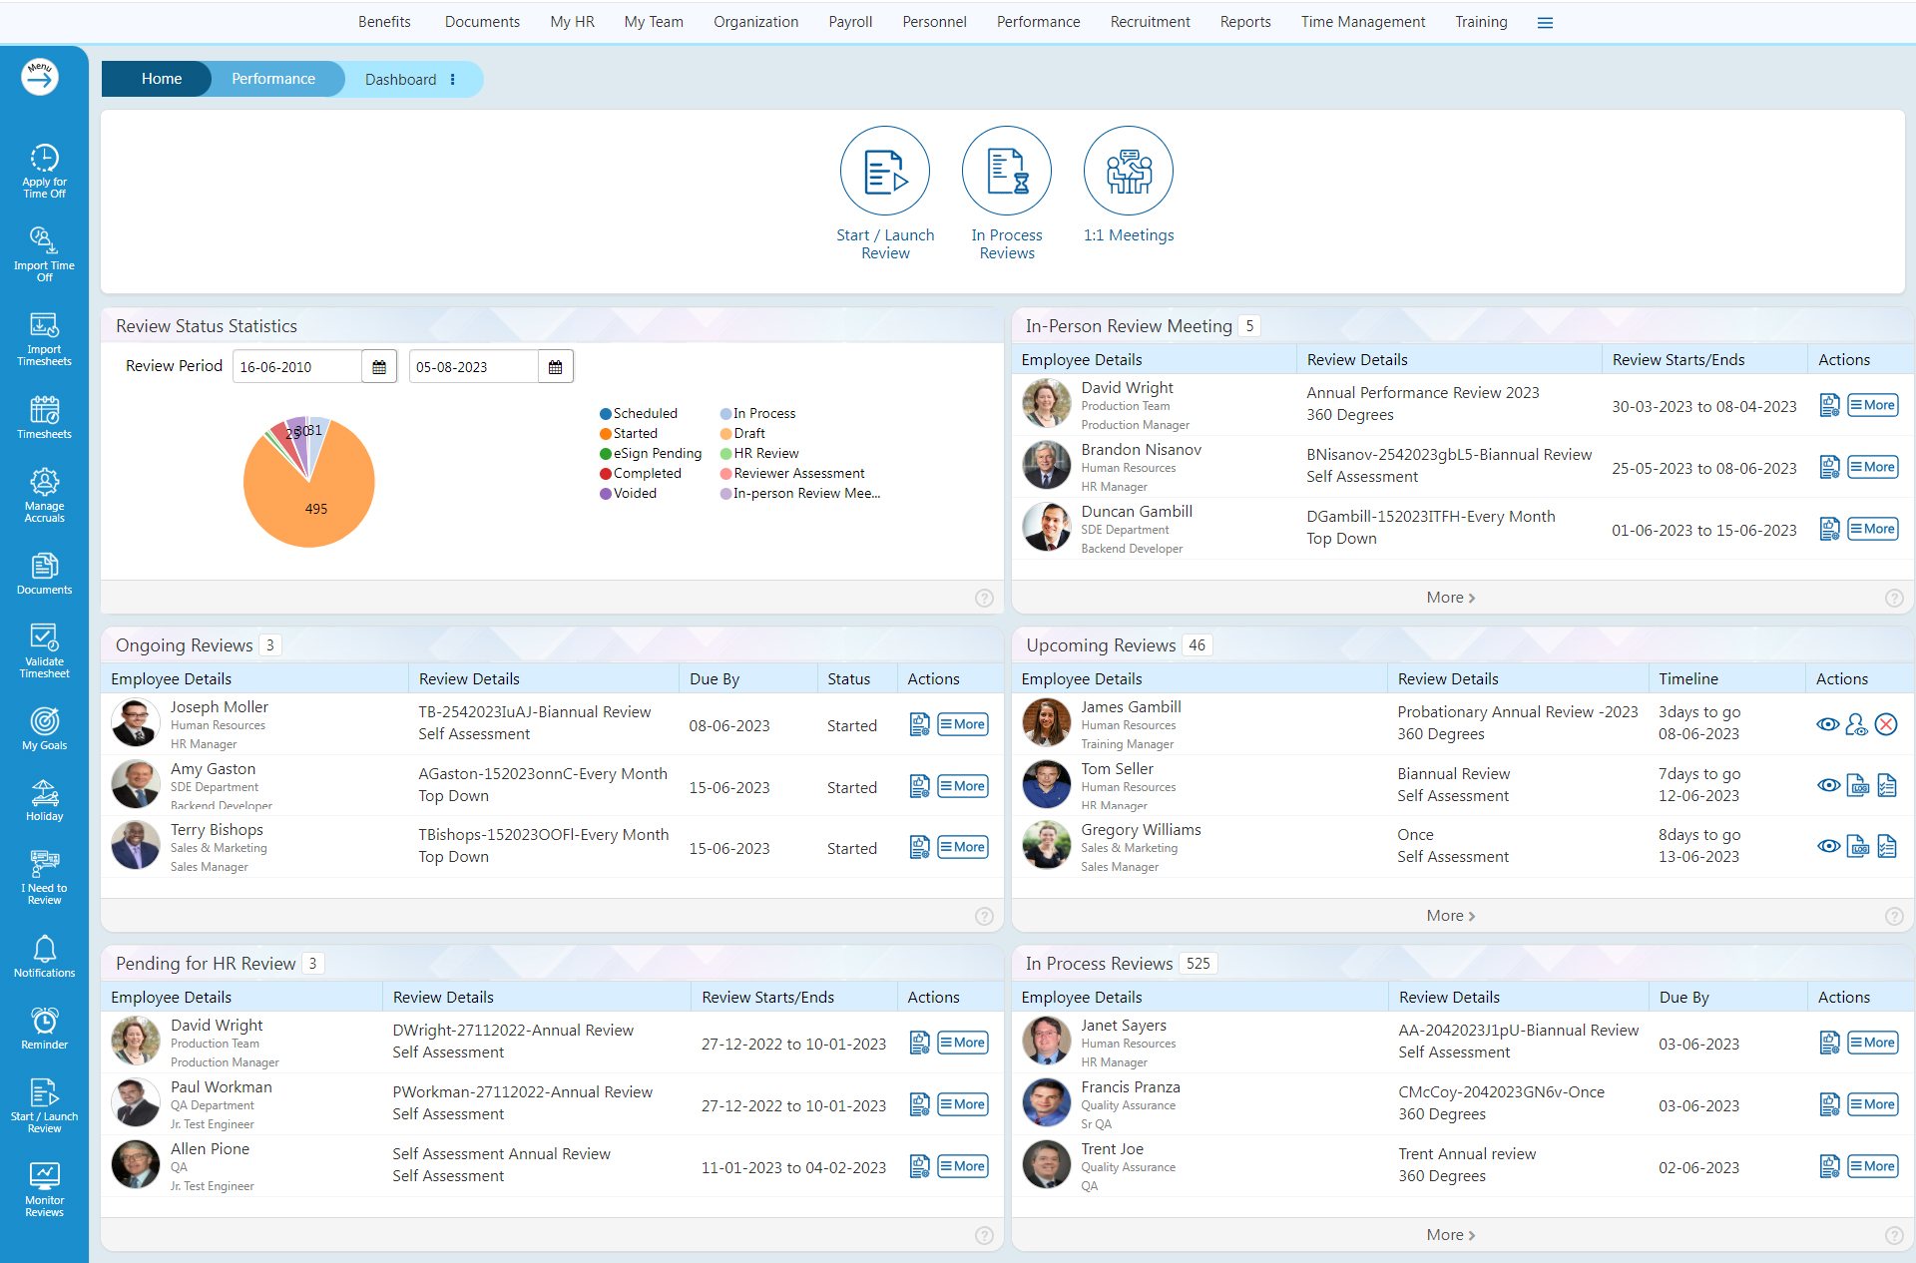Viewport: 1916px width, 1263px height.
Task: Open the 1:1 Meetings icon
Action: tap(1128, 171)
